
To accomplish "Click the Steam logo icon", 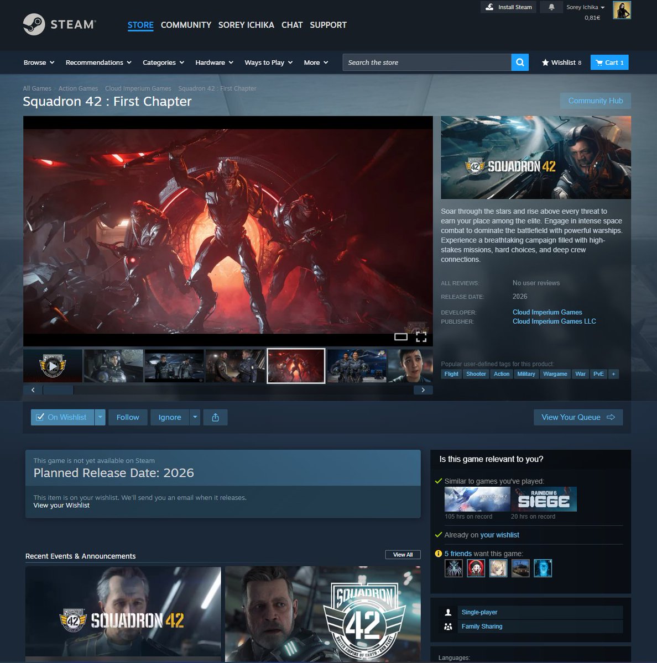I will (x=34, y=24).
